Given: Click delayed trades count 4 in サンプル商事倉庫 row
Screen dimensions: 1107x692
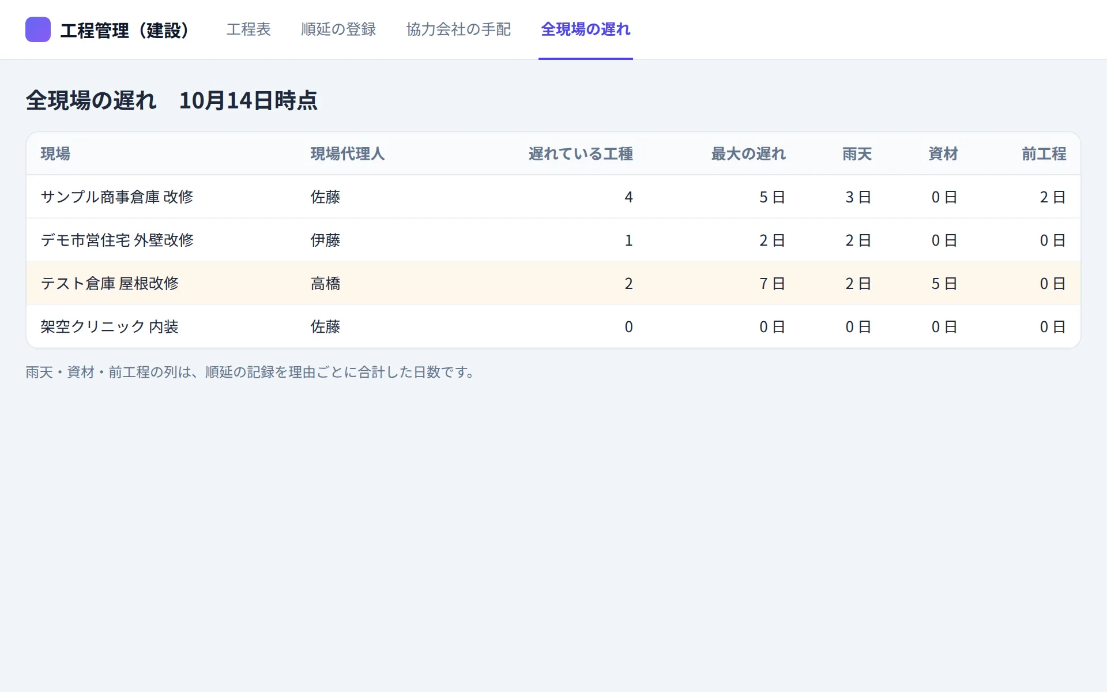Looking at the screenshot, I should 628,197.
